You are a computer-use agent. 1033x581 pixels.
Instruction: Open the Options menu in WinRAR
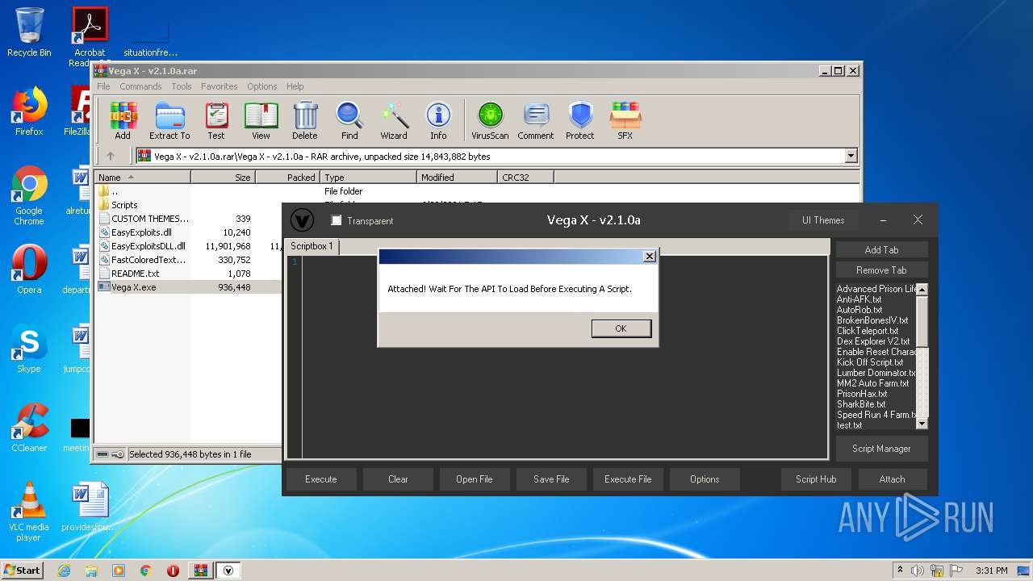(x=261, y=86)
